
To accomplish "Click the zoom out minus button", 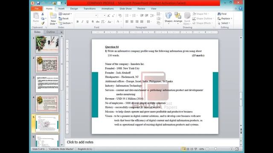I will click(207, 149).
